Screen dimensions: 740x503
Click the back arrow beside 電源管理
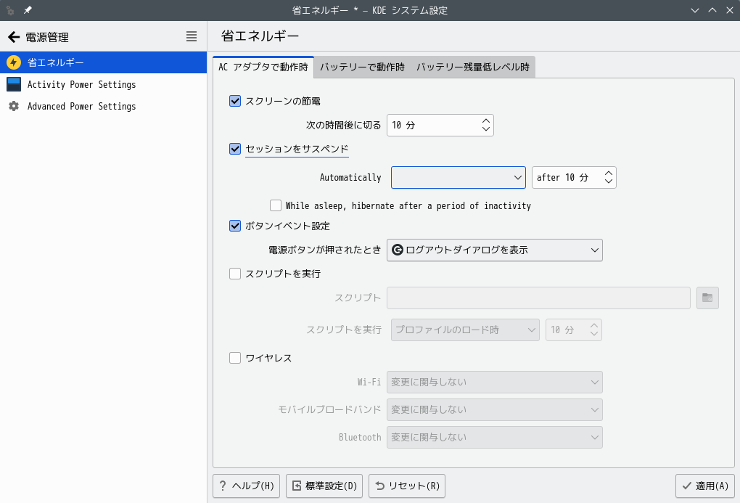coord(13,37)
